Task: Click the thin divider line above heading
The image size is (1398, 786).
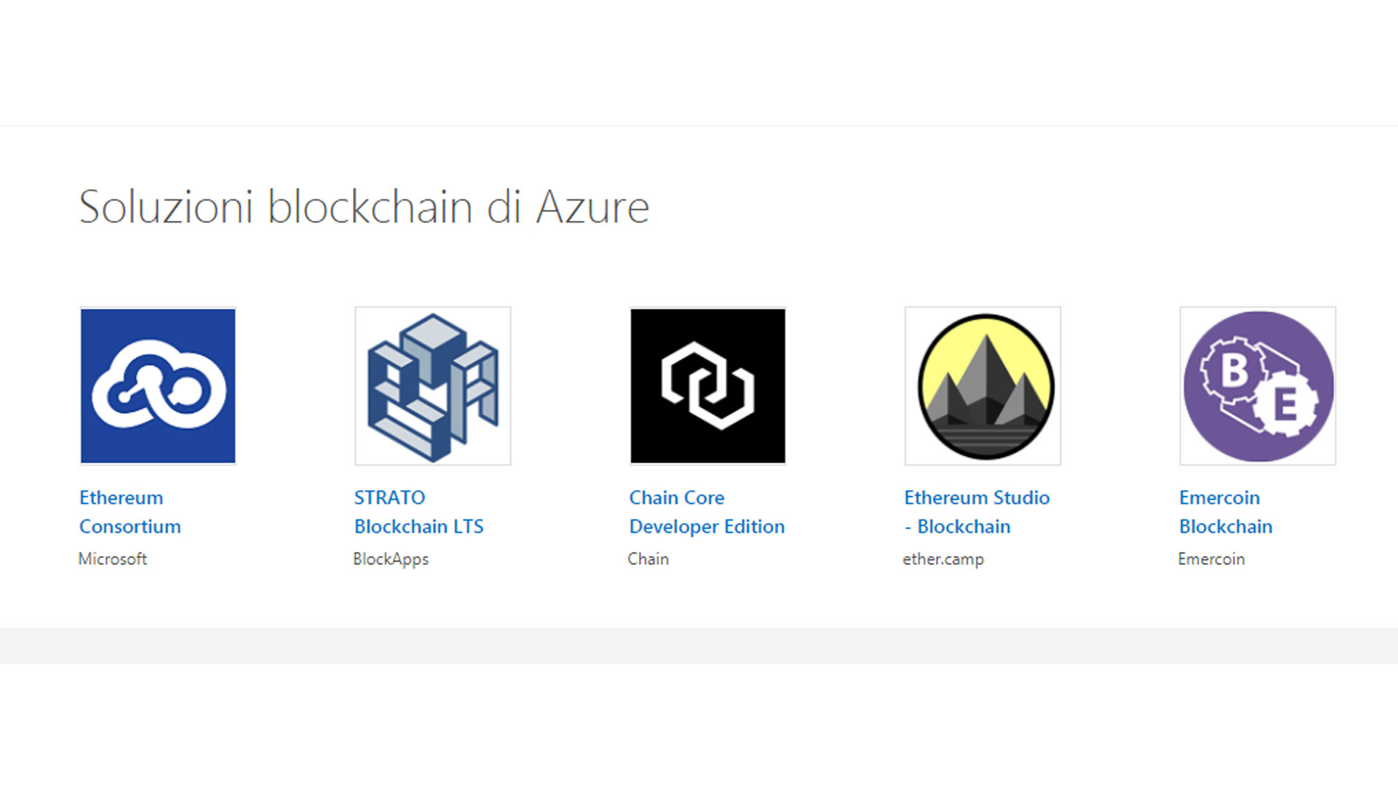Action: (699, 126)
